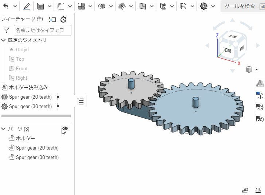265x195 pixels.
Task: Click the add folder icon in features header
Action: 52,19
